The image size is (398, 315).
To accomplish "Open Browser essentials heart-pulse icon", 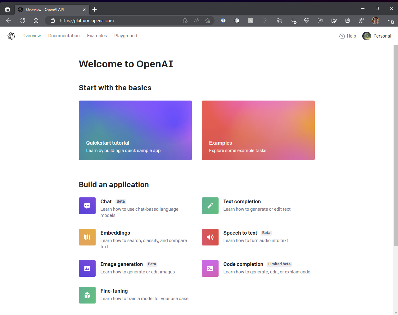I will (307, 20).
